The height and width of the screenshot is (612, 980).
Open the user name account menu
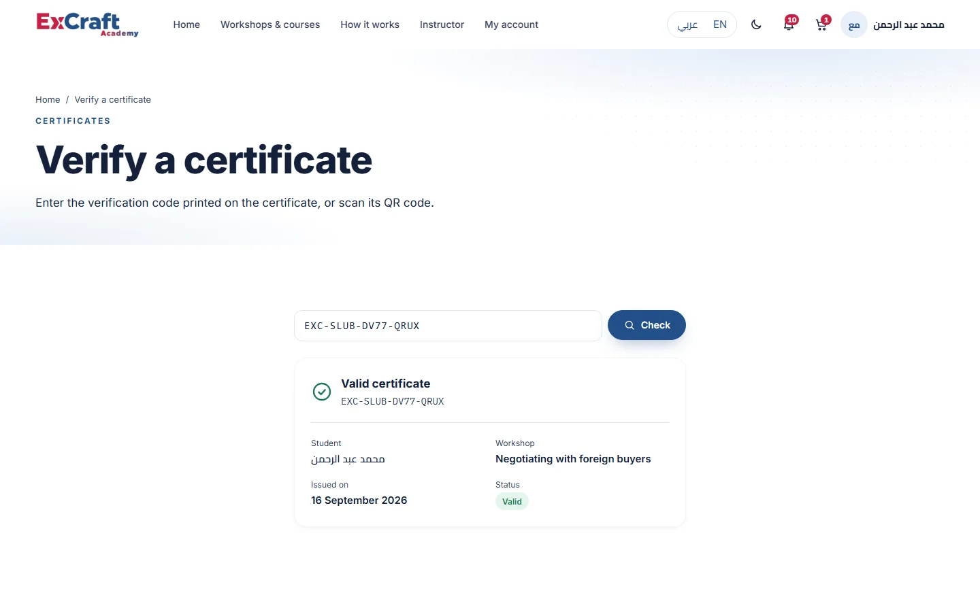909,24
